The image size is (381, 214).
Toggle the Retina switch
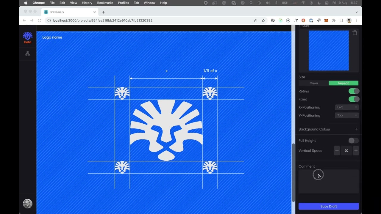[x=354, y=91]
